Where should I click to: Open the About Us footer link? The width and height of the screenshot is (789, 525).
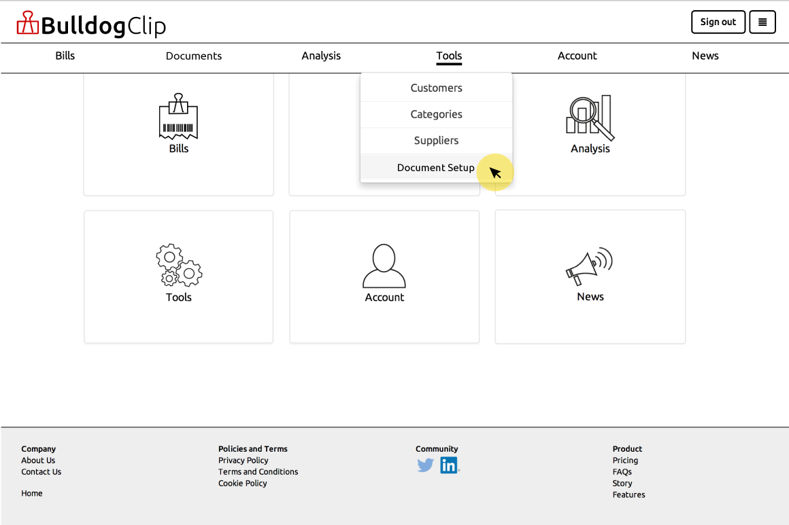pyautogui.click(x=38, y=460)
